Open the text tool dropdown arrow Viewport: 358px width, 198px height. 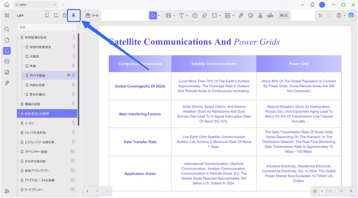187,15
